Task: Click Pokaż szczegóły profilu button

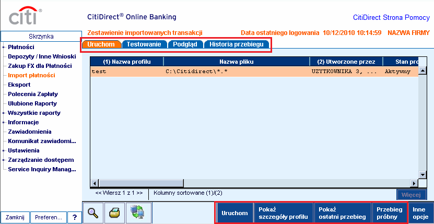Action: coord(284,213)
